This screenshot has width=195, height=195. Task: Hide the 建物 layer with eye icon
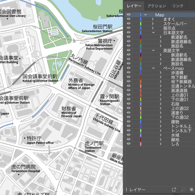pos(128,121)
